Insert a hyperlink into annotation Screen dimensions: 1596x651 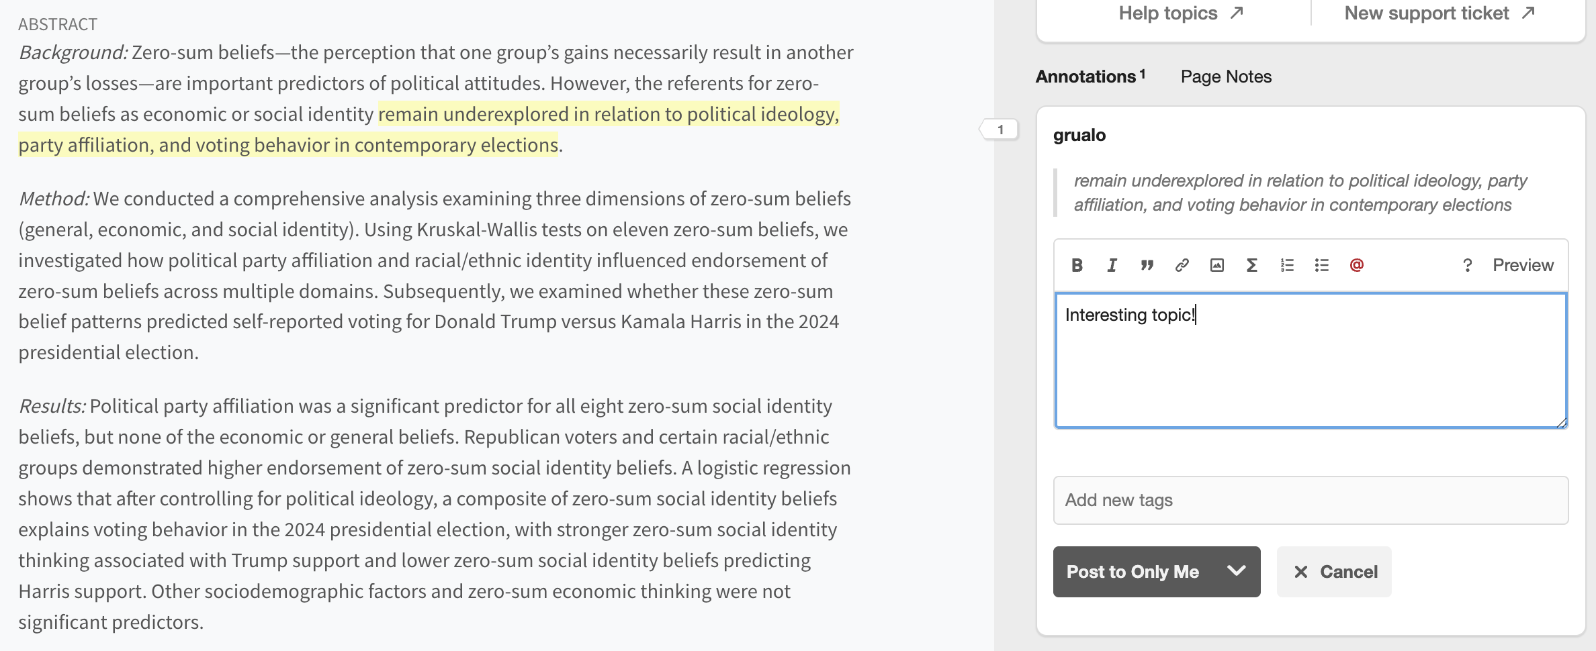[x=1182, y=265]
